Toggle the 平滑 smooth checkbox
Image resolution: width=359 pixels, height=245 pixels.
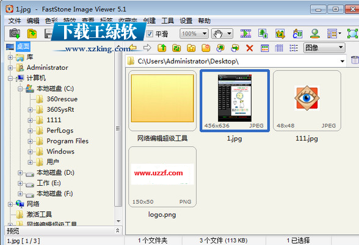click(150, 34)
